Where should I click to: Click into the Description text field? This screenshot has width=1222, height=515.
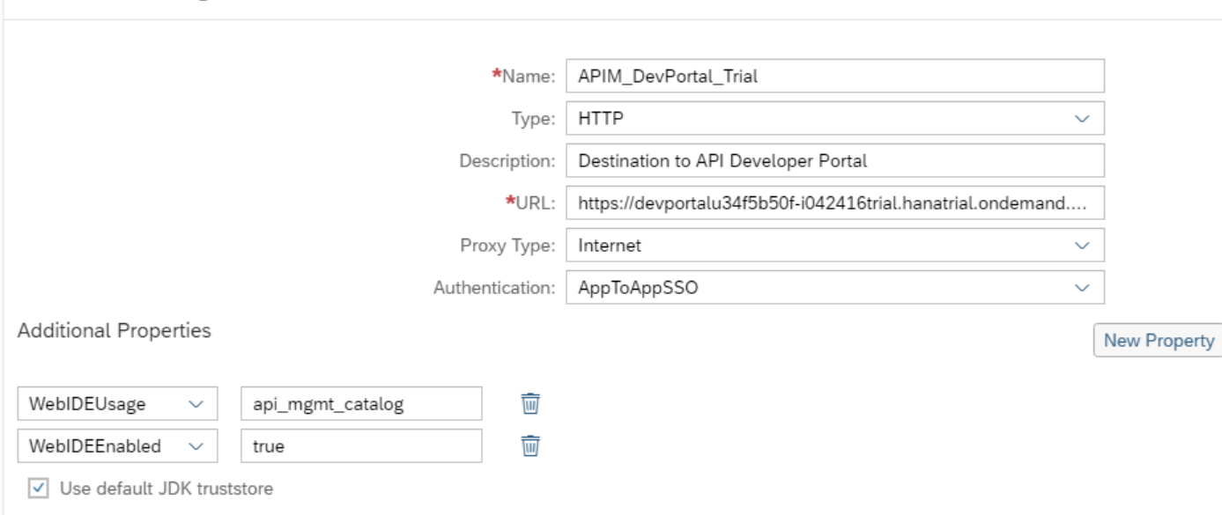(835, 161)
